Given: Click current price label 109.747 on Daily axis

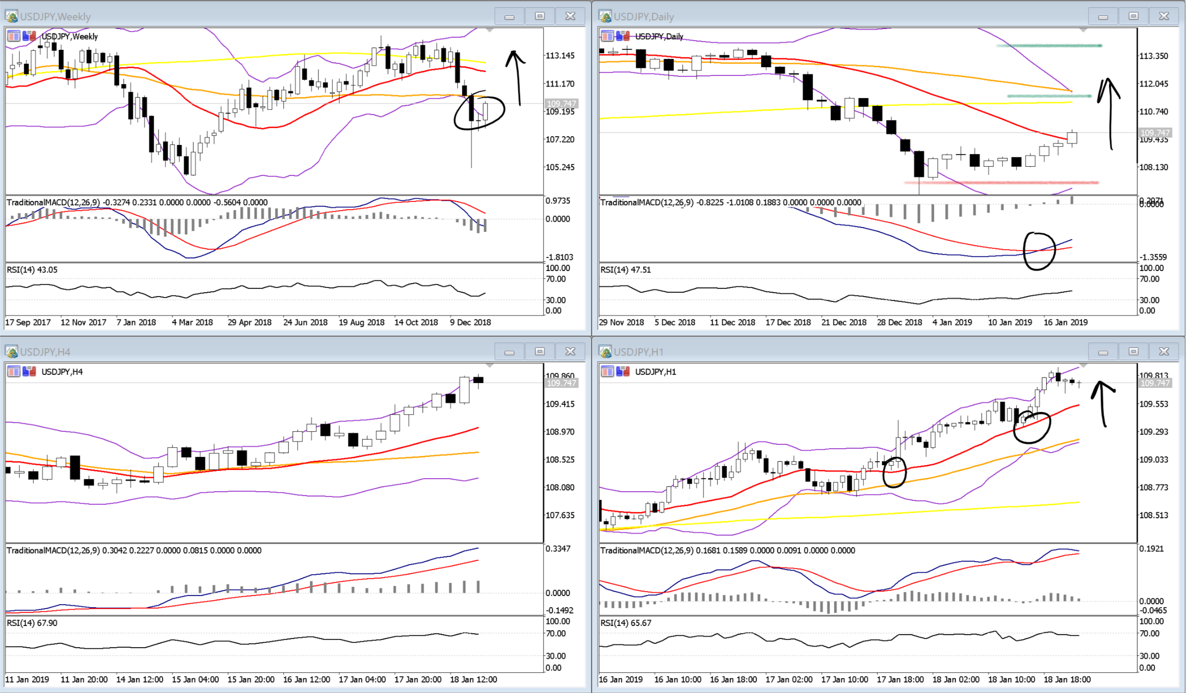Looking at the screenshot, I should 1154,132.
